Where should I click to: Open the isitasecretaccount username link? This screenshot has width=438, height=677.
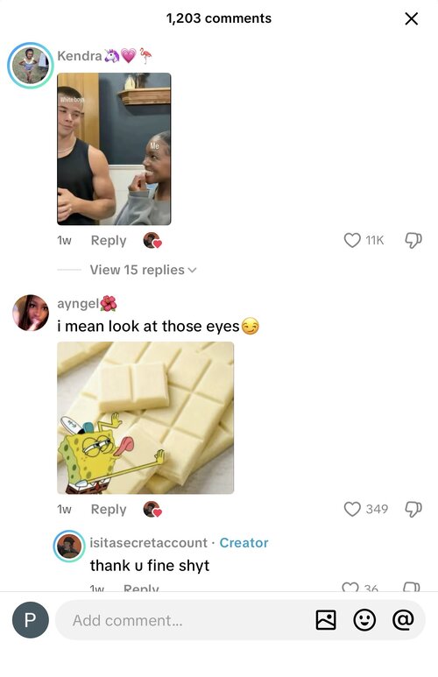coord(149,543)
